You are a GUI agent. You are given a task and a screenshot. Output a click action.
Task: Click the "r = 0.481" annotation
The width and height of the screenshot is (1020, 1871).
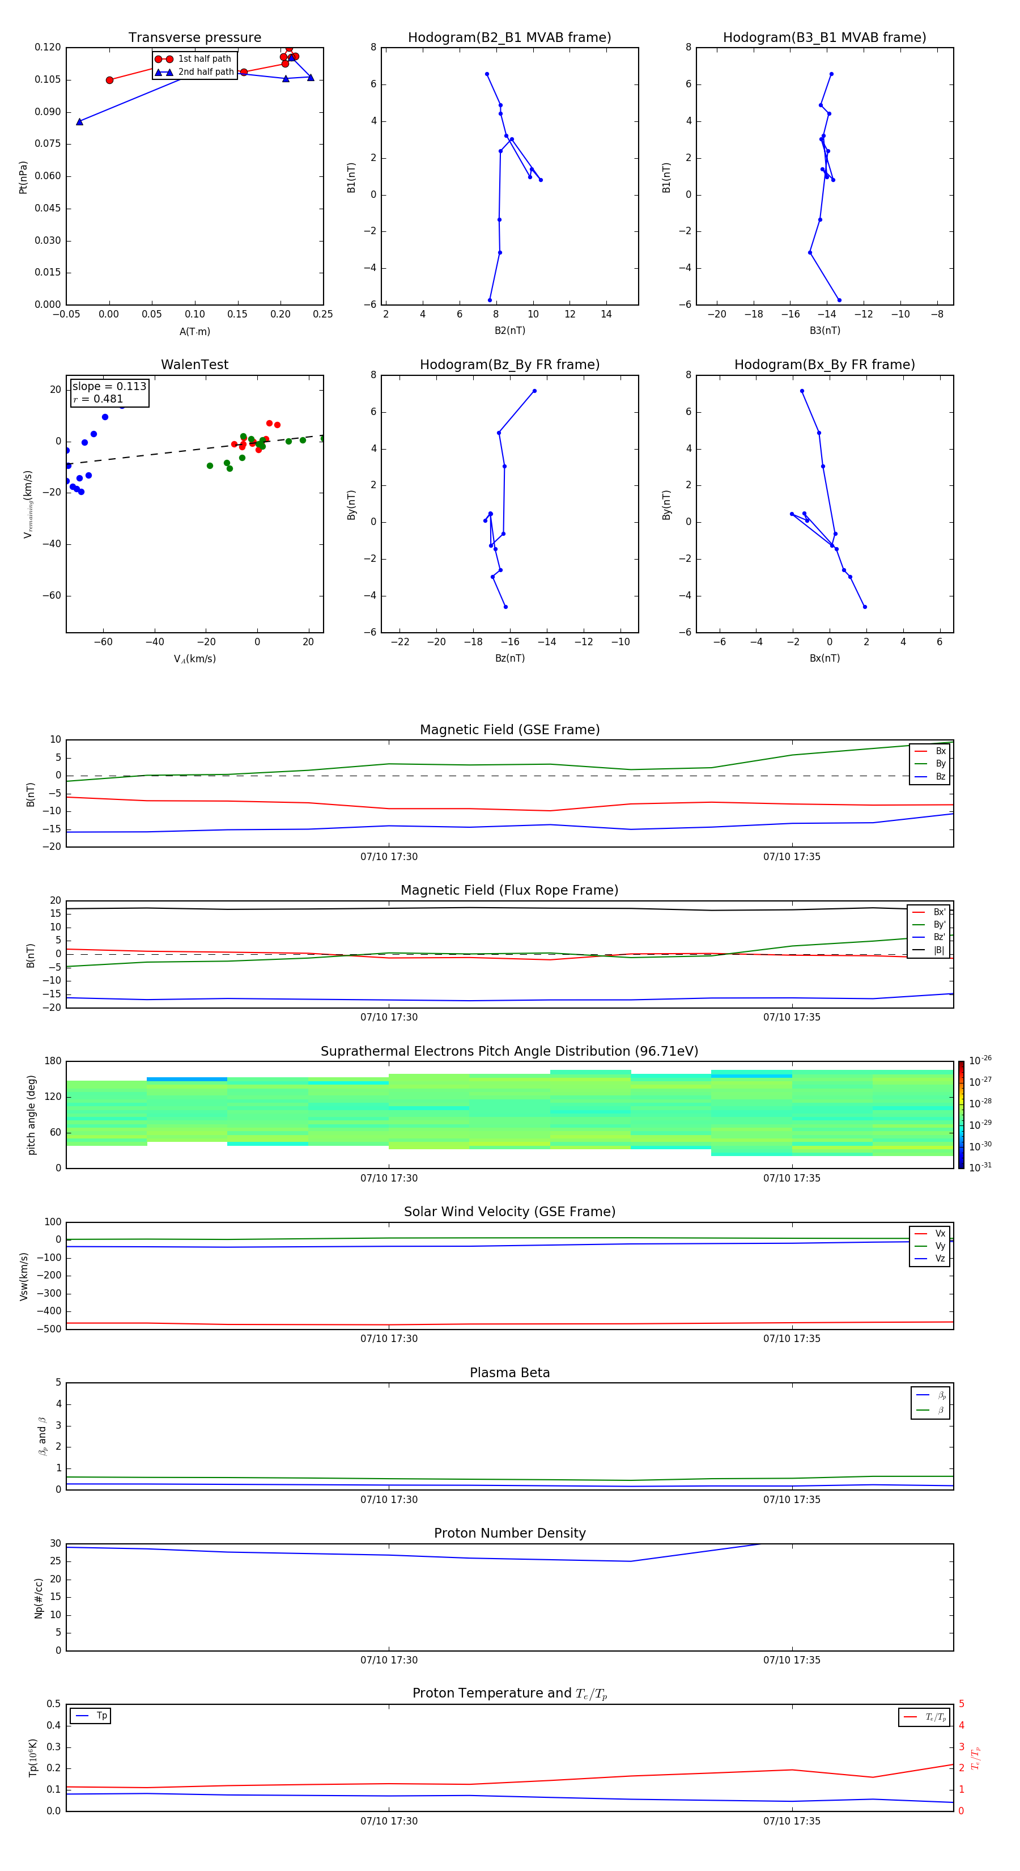point(98,399)
